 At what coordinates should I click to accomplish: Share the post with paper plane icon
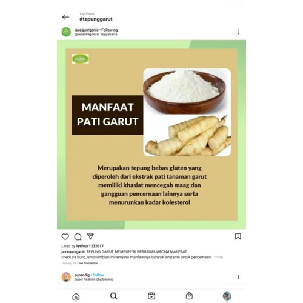(90, 236)
